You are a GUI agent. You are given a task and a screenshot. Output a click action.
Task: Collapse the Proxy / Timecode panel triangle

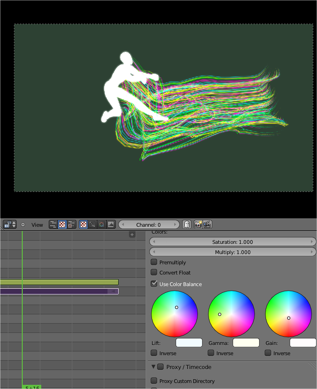click(153, 366)
